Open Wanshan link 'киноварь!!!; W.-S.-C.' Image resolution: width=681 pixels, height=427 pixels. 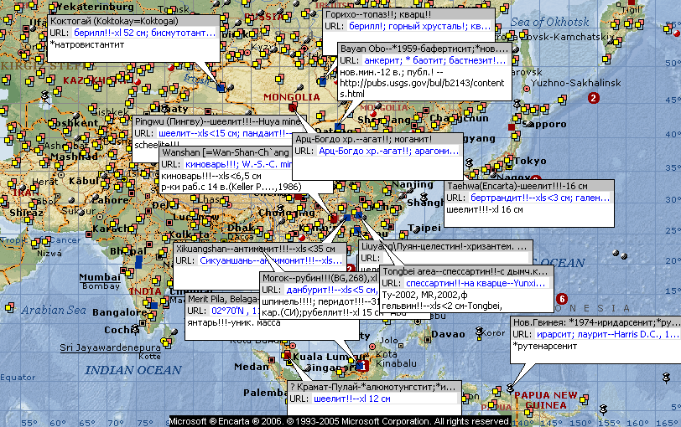click(x=239, y=164)
